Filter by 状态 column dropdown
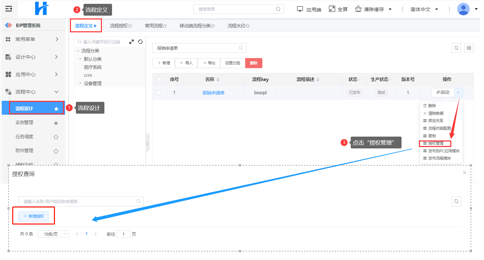Viewport: 484px width, 260px height. click(x=359, y=80)
